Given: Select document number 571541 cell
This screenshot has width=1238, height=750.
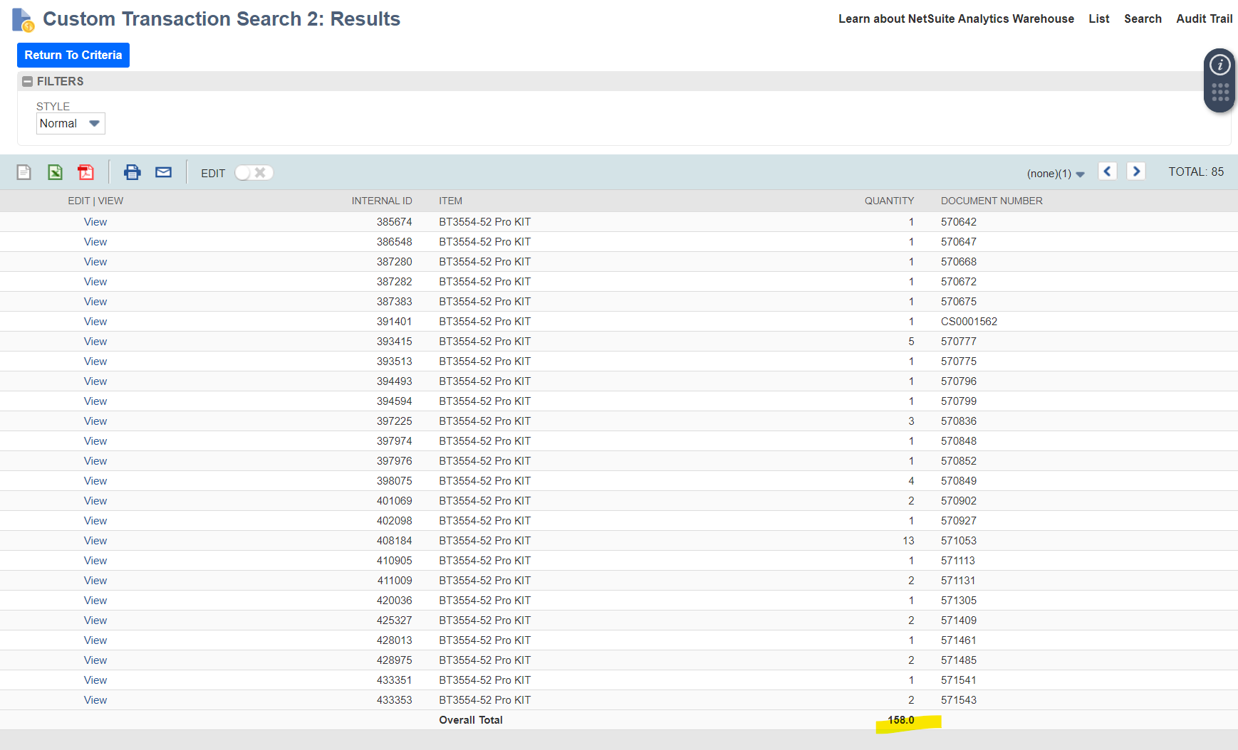Looking at the screenshot, I should 959,680.
